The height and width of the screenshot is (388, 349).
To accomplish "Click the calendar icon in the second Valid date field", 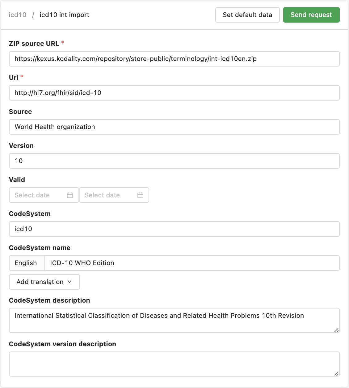I will [x=141, y=195].
